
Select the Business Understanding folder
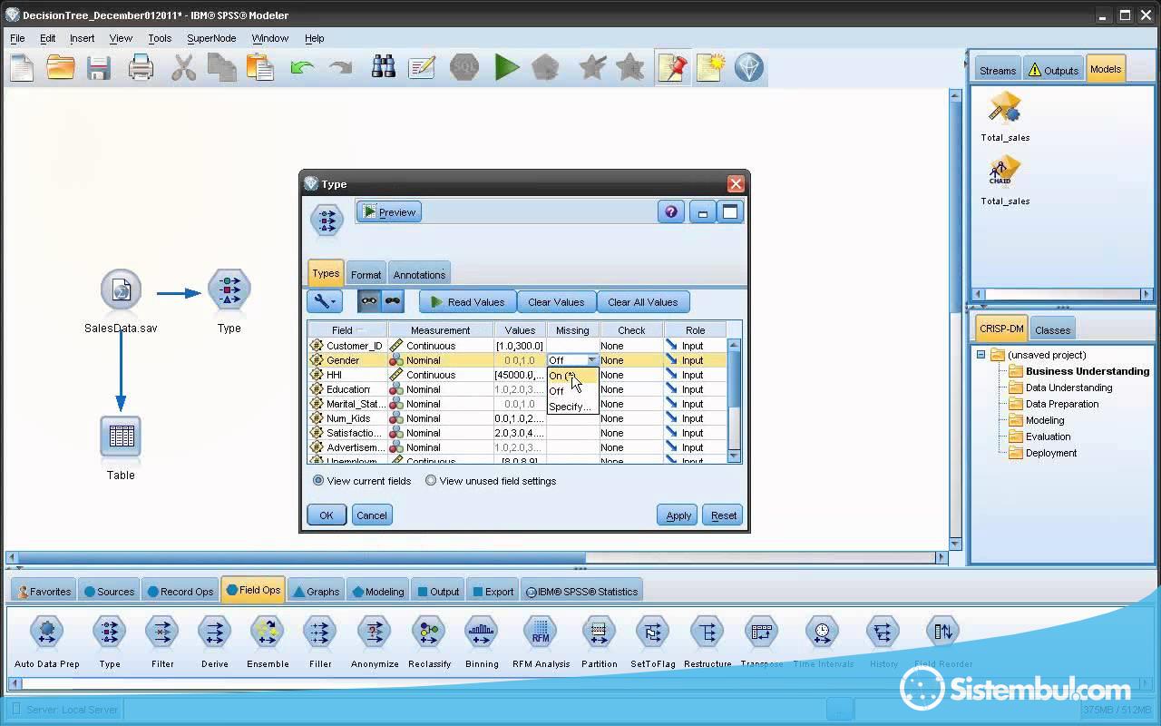click(x=1079, y=371)
